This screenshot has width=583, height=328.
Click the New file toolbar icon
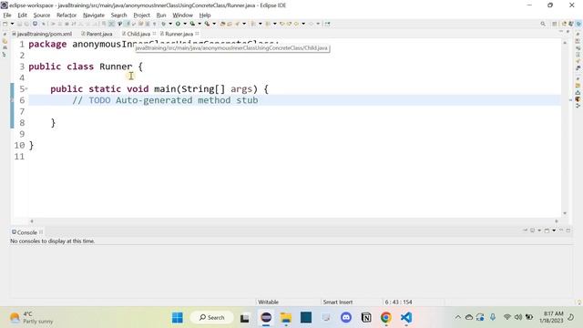5,24
